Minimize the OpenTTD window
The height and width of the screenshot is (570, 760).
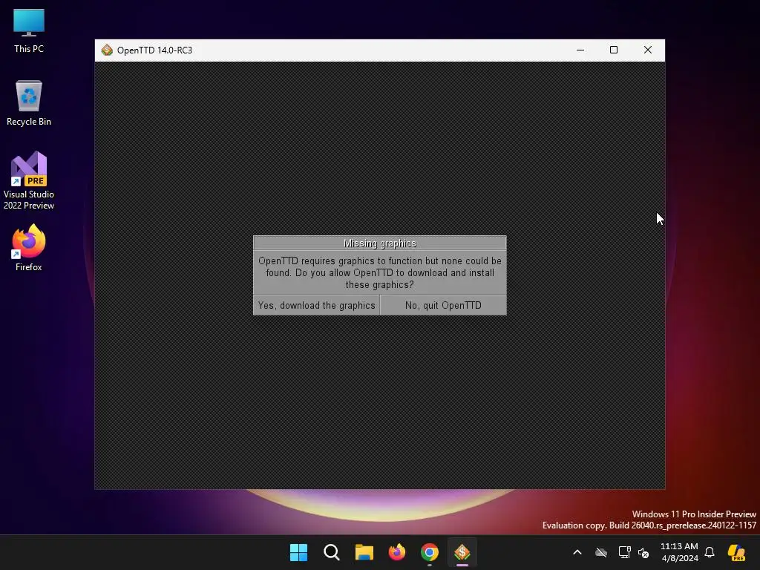[580, 50]
